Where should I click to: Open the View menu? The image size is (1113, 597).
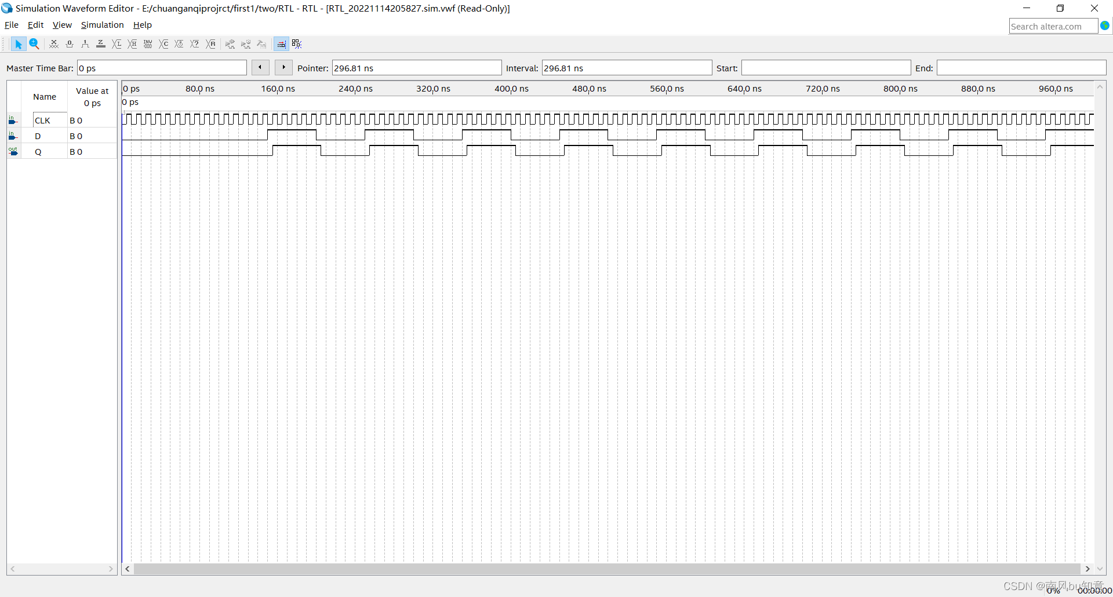62,25
